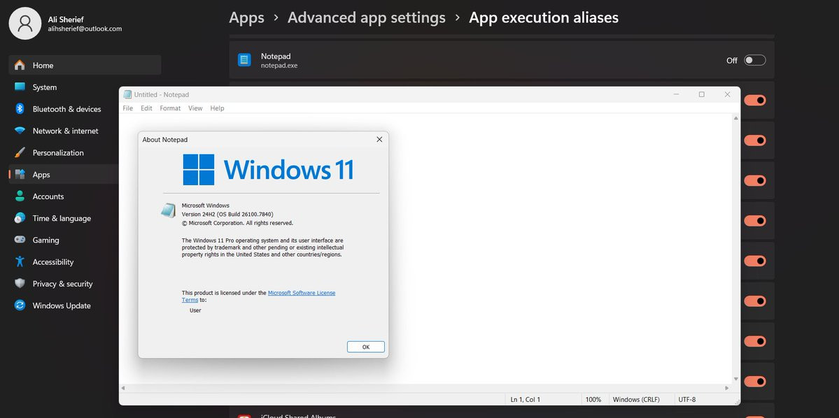Viewport: 839px width, 418px height.
Task: Open the View menu in Notepad
Action: pyautogui.click(x=195, y=108)
